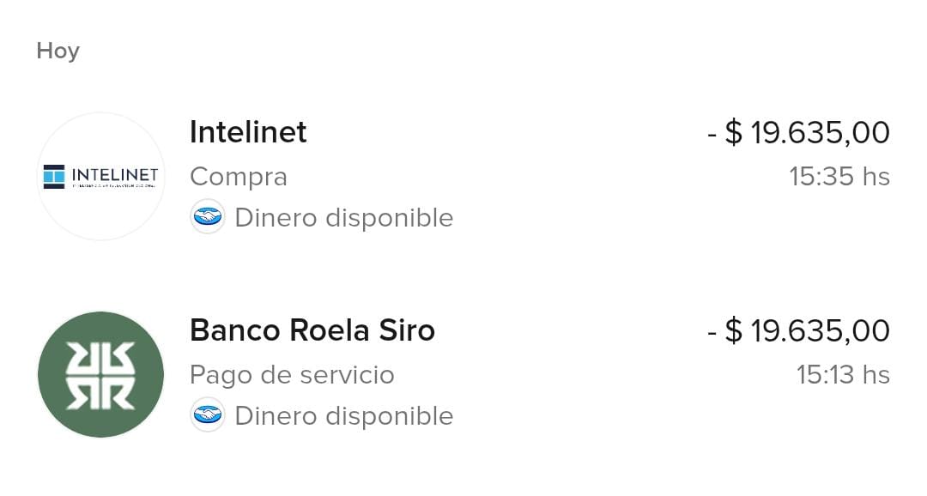Open the Intelinet transaction title
This screenshot has width=927, height=496.
coord(248,132)
